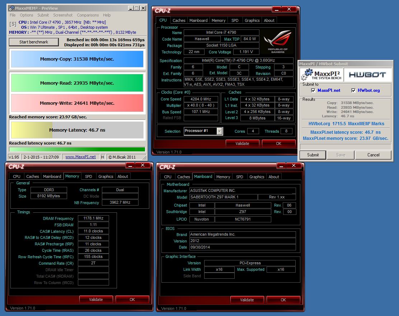This screenshot has width=399, height=316.
Task: Open the Processor #1 selection dropdown
Action: point(219,131)
